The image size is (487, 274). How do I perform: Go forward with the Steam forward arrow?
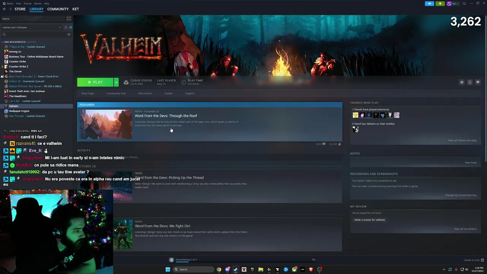pos(10,9)
